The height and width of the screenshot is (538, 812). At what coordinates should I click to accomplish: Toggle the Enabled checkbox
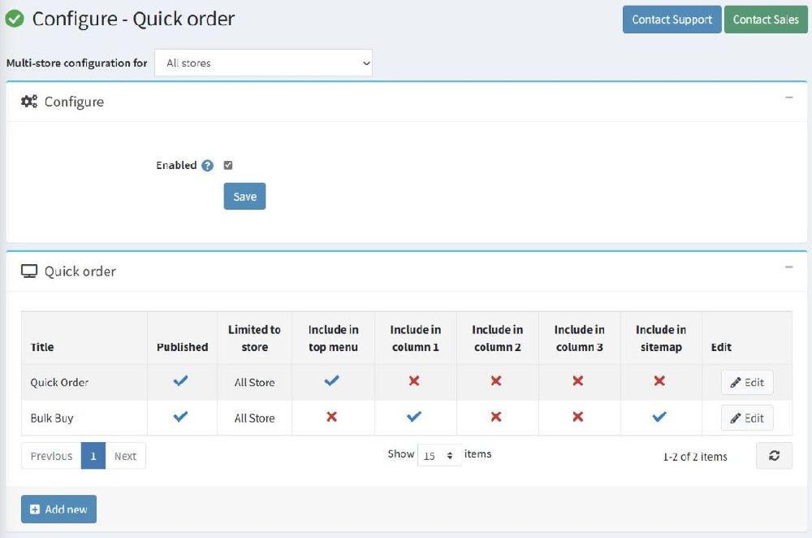(227, 165)
